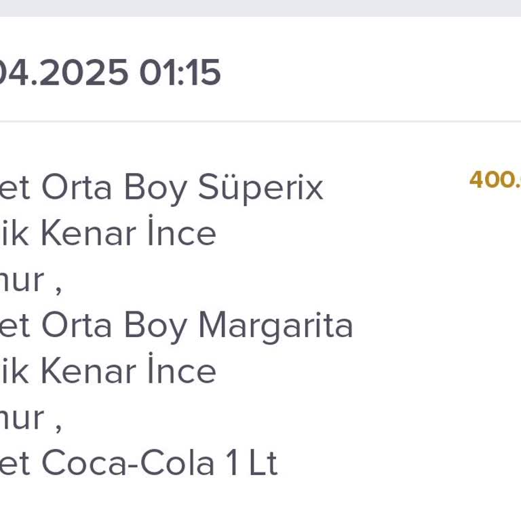521x521 pixels.
Task: Click the gray bar above the order card
Action: (x=260, y=7)
